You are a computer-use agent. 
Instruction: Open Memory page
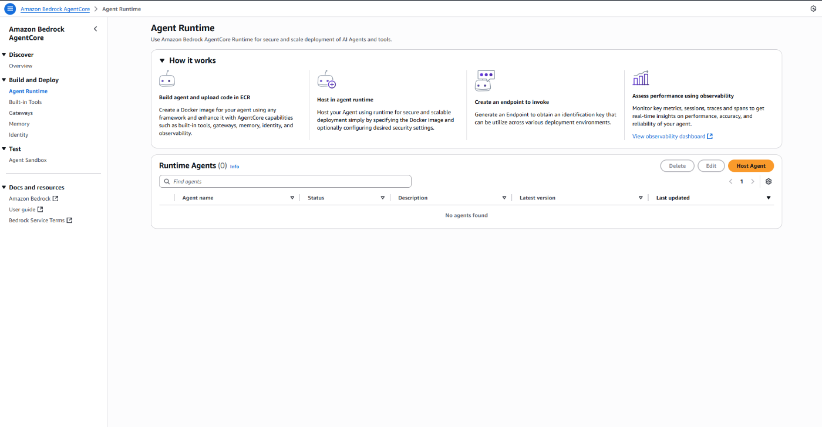coord(19,124)
